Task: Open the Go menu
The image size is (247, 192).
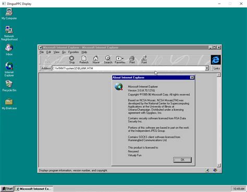Action: click(x=64, y=52)
